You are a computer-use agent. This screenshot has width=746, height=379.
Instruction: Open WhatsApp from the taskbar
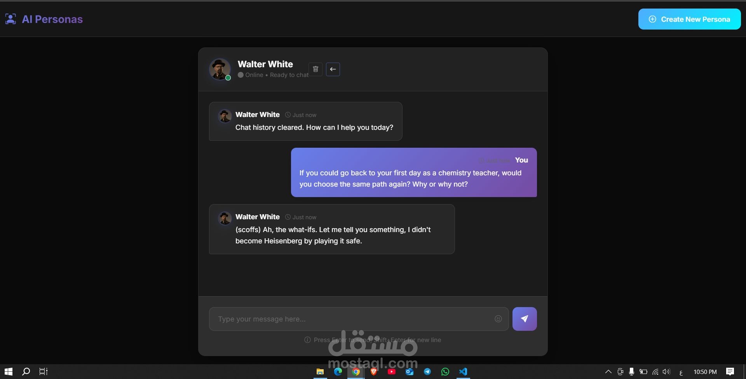coord(445,372)
